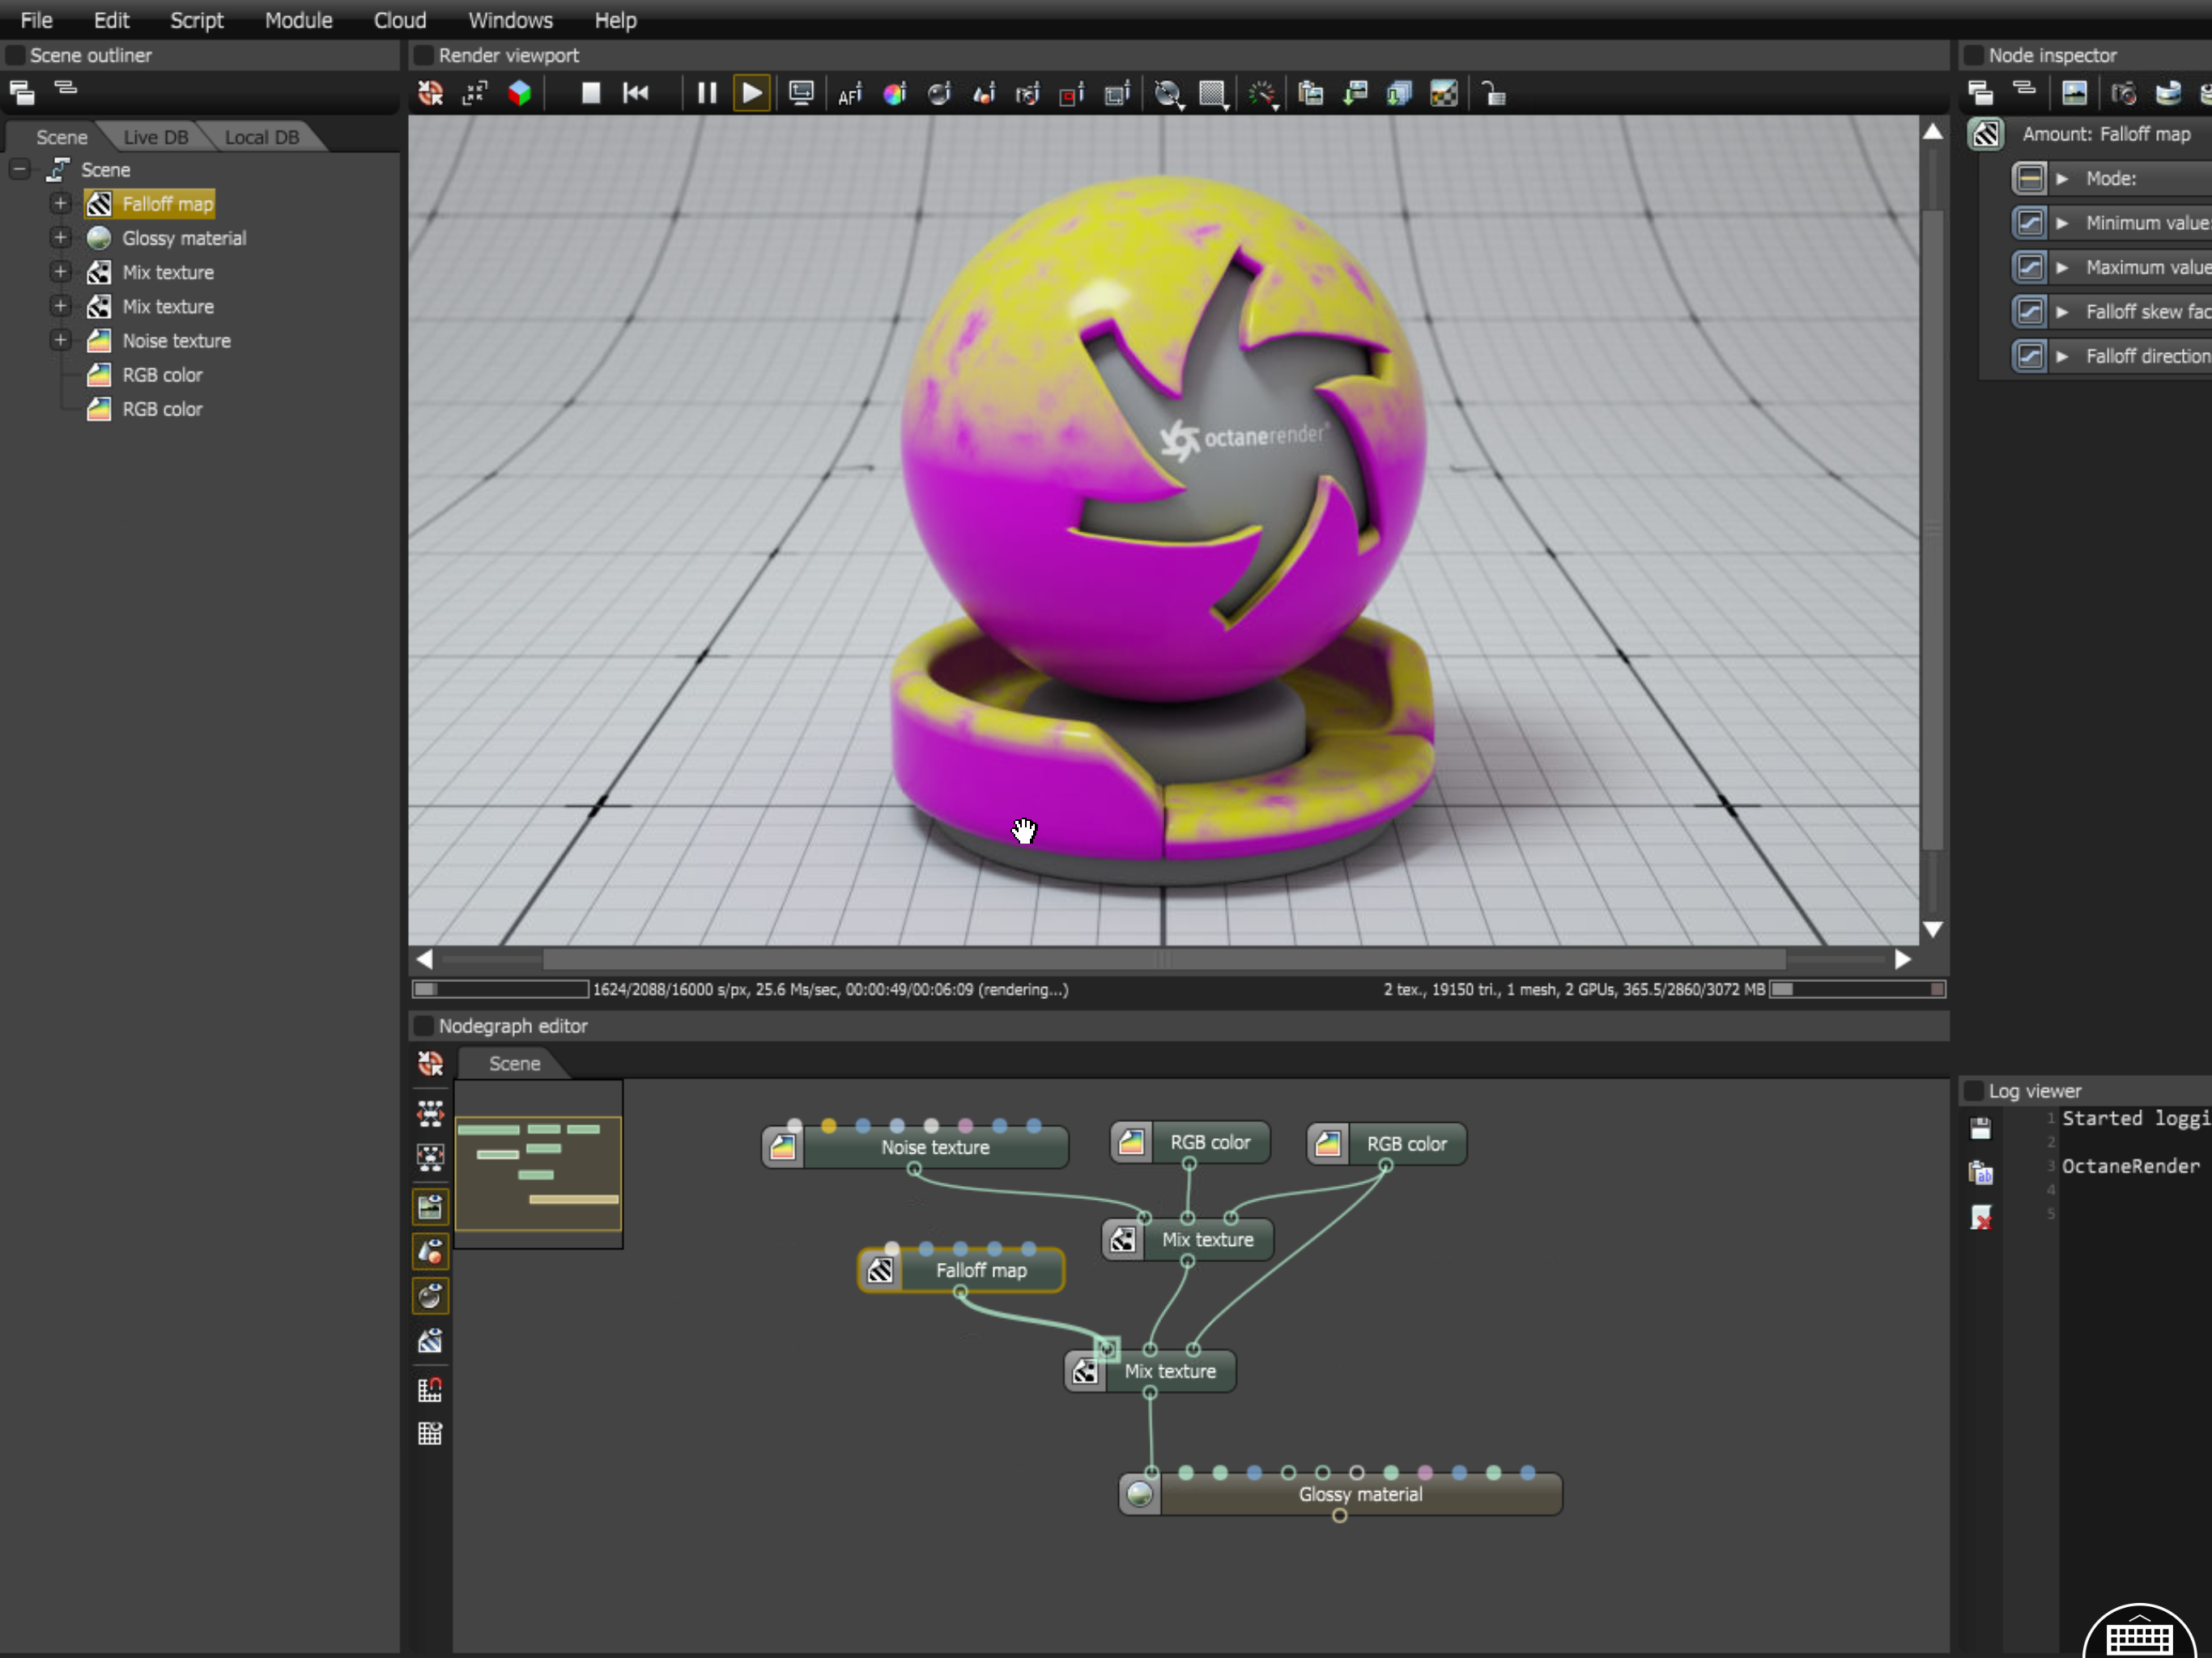Click the auto focus picker icon
The height and width of the screenshot is (1658, 2212).
coord(849,94)
